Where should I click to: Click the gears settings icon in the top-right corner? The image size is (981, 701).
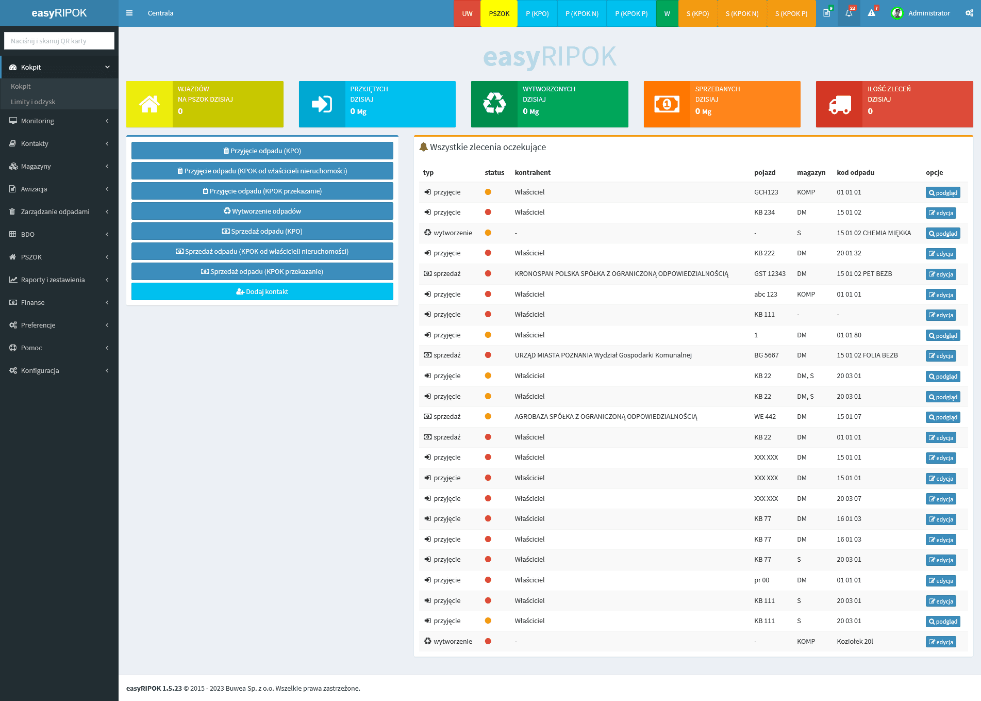969,13
